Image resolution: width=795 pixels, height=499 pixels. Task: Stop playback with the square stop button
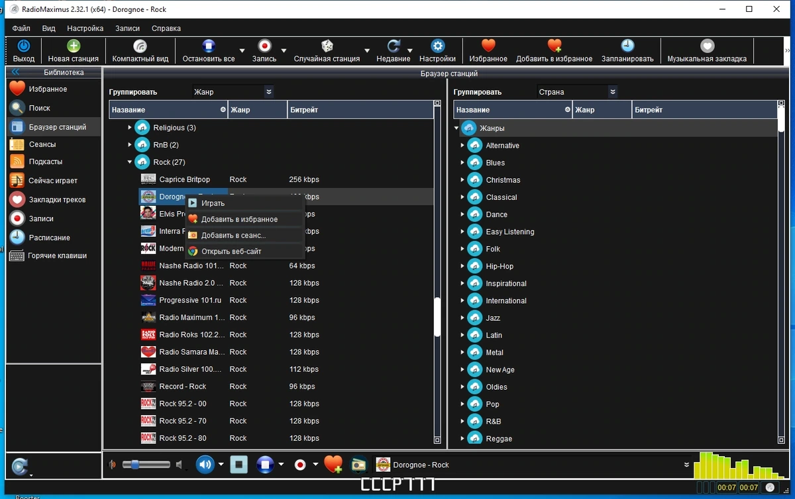tap(239, 465)
